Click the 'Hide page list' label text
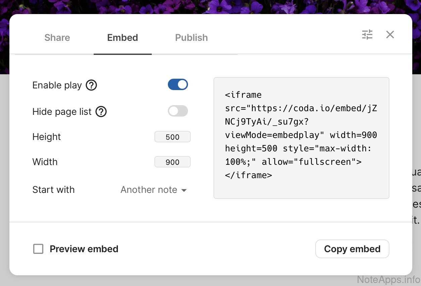The height and width of the screenshot is (286, 421). click(x=62, y=112)
